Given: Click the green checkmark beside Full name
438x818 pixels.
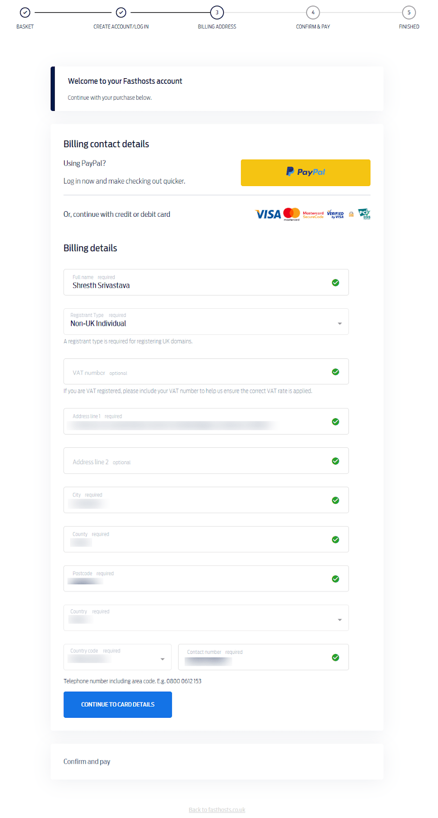Looking at the screenshot, I should click(336, 282).
